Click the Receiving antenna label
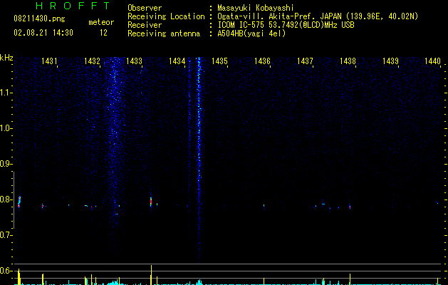Viewport: 448px width, 285px height. coord(164,33)
